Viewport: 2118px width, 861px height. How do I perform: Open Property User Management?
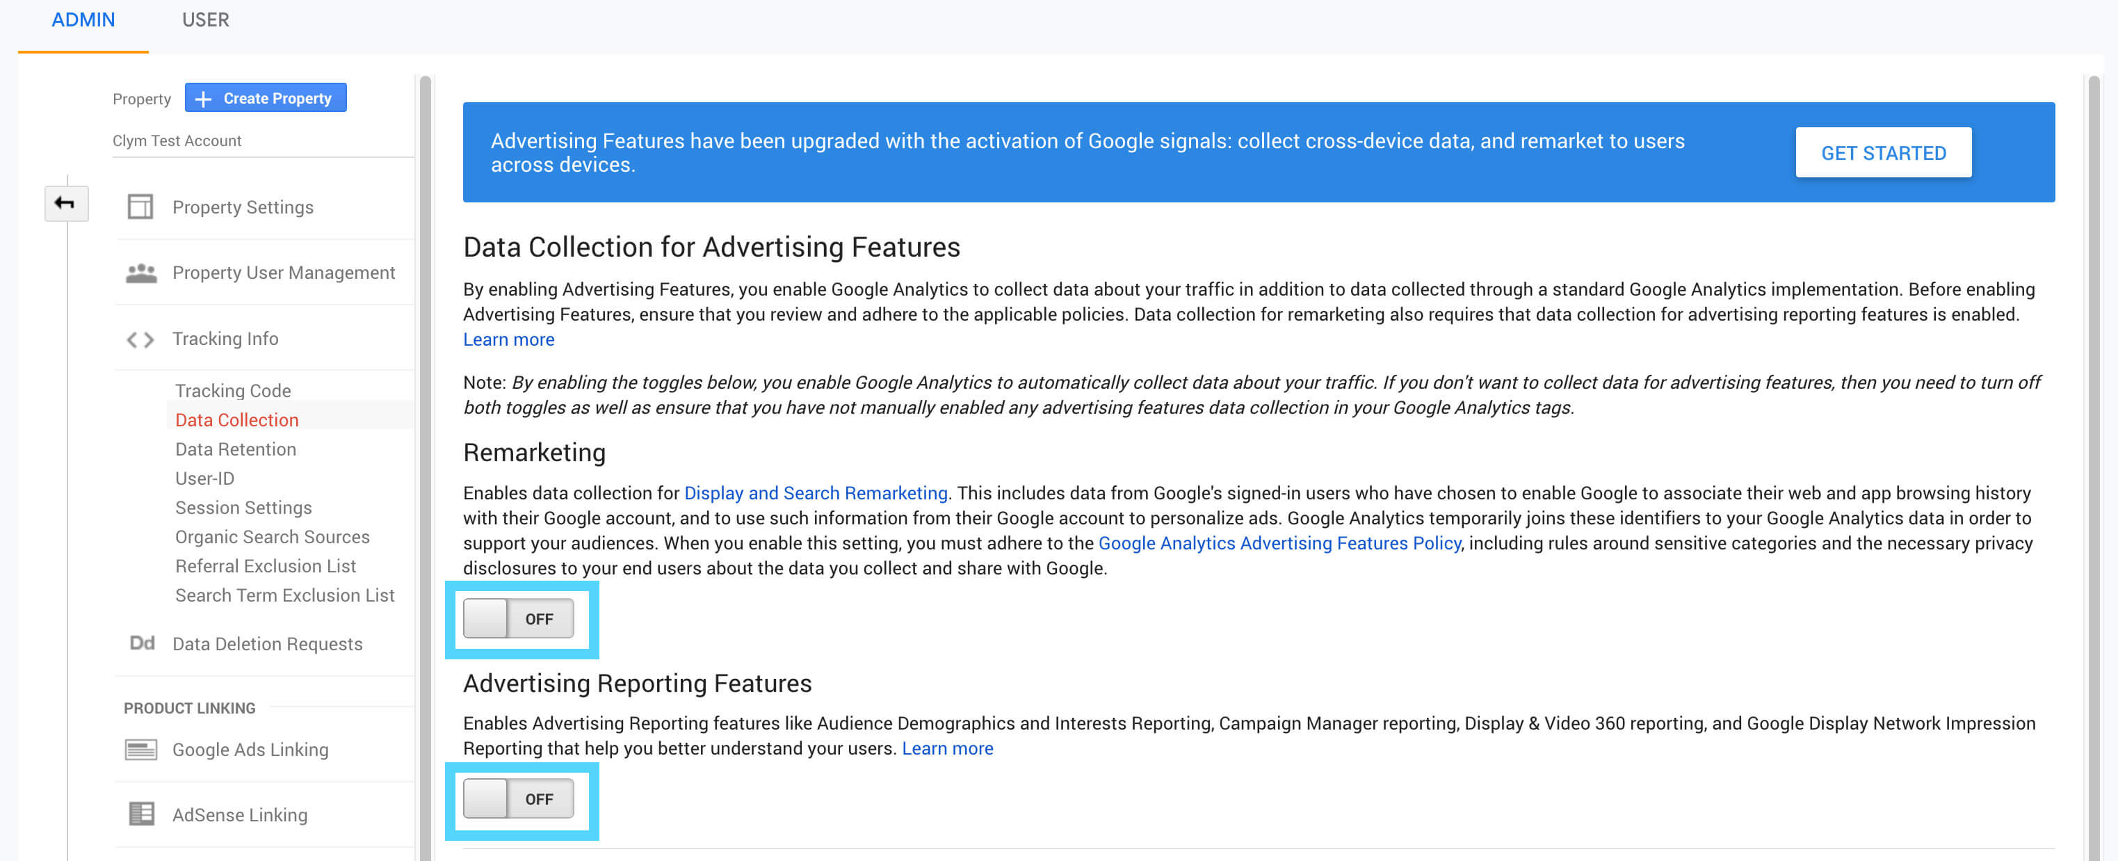[x=284, y=272]
